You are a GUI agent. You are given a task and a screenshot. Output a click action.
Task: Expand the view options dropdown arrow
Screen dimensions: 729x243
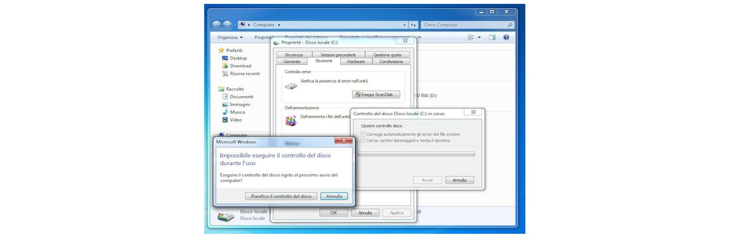tap(479, 37)
